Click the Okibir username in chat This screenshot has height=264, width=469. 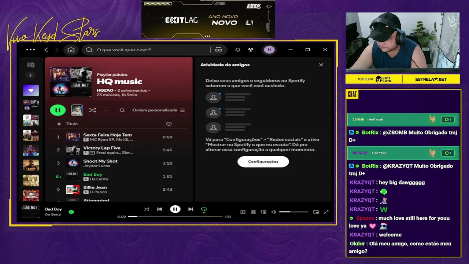(358, 244)
